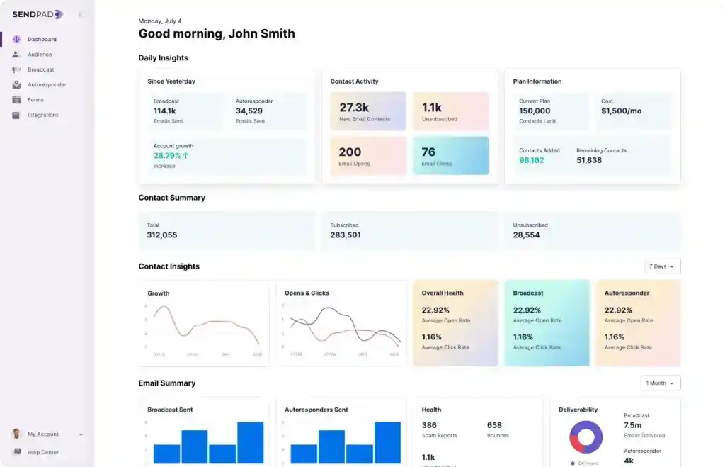Click the Dashboard icon in the sidebar
The width and height of the screenshot is (725, 467).
pyautogui.click(x=16, y=39)
